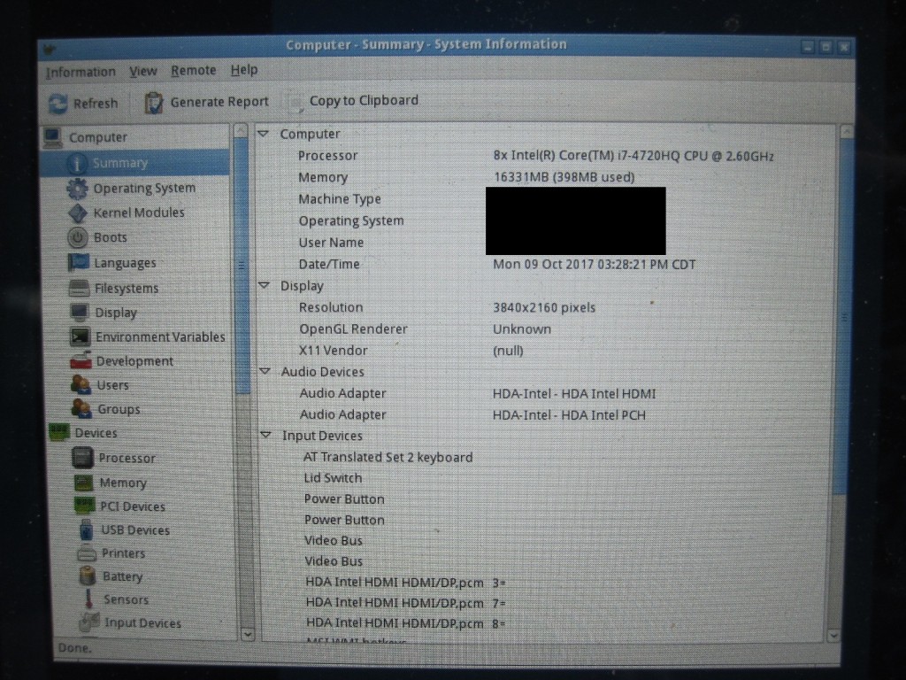Click the Battery icon in sidebar
The width and height of the screenshot is (906, 680).
coord(88,576)
